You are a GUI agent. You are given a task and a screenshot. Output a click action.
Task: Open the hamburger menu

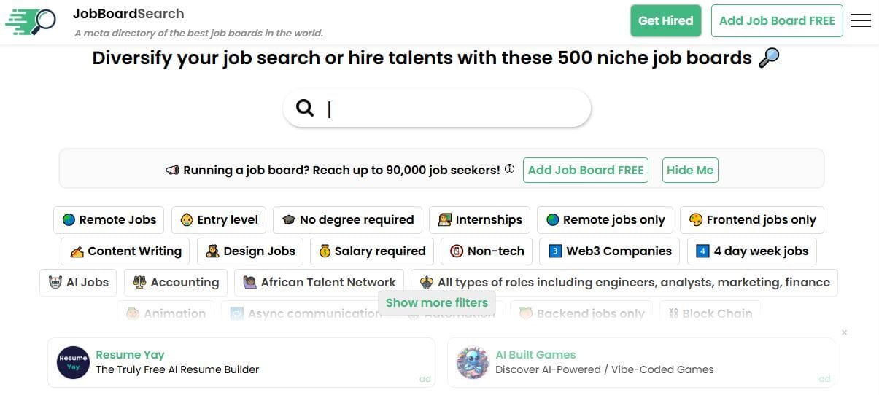[860, 20]
